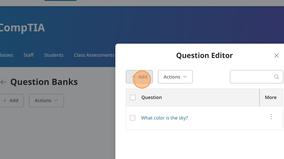The height and width of the screenshot is (159, 284).
Task: Switch to the Staff tab
Action: [x=28, y=55]
